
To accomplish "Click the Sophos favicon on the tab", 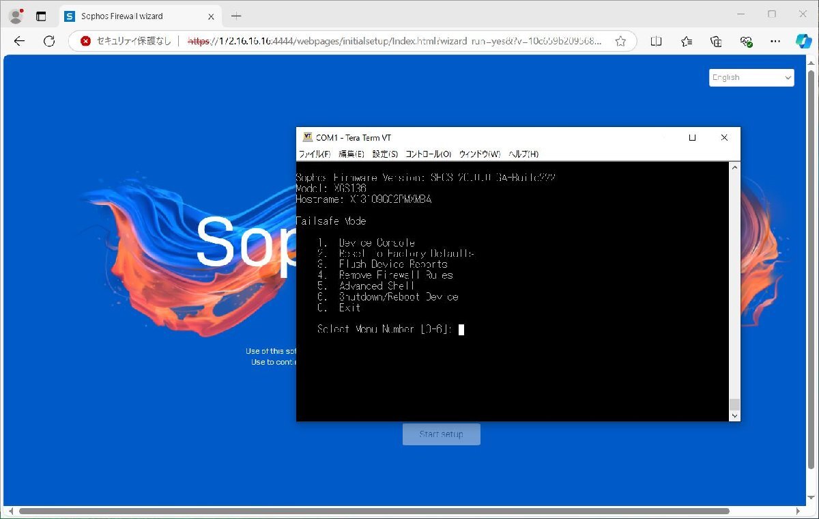I will [x=70, y=16].
